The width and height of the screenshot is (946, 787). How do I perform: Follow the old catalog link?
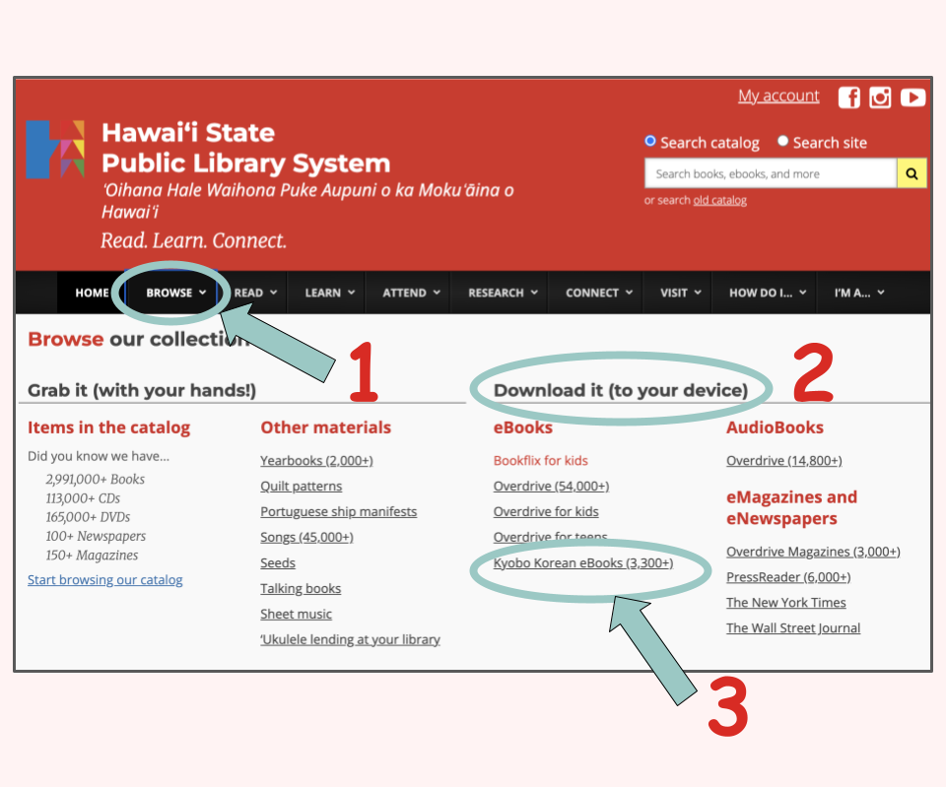(x=719, y=200)
